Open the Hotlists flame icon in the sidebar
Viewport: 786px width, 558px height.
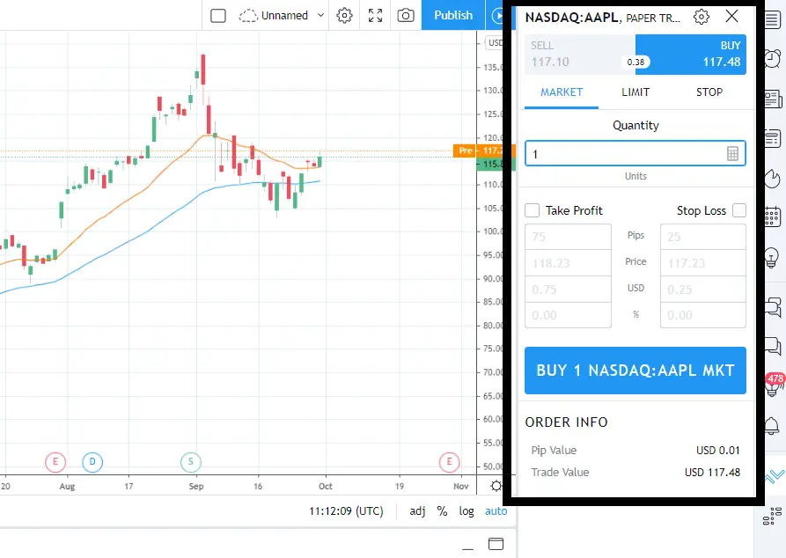773,178
